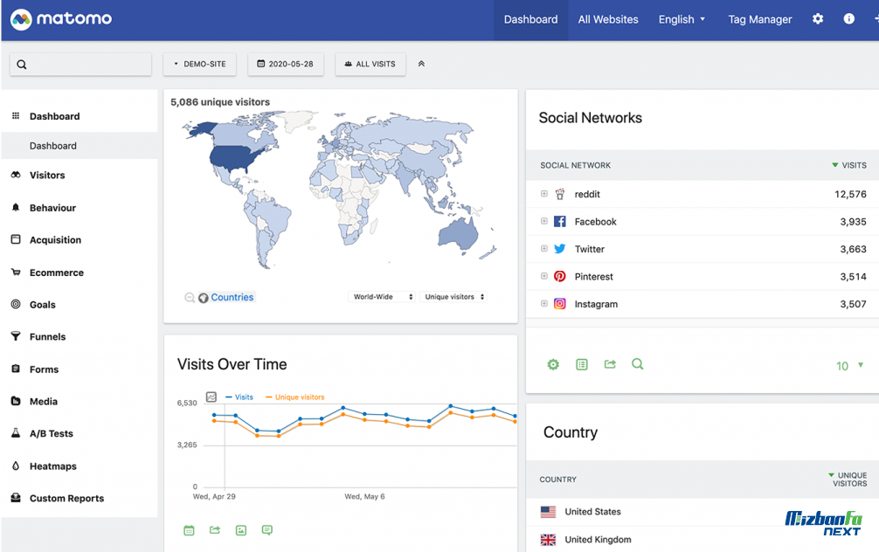This screenshot has height=552, width=879.
Task: Click the Unique visitors legend entry
Action: 294,397
